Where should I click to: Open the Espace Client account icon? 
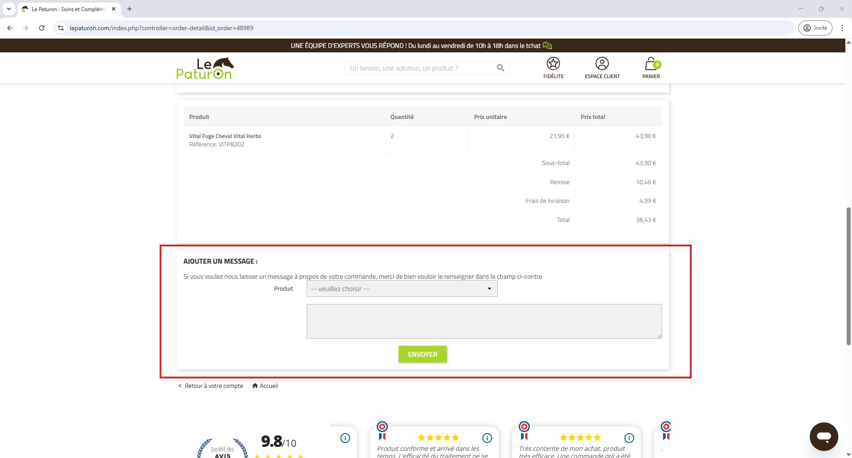(602, 64)
